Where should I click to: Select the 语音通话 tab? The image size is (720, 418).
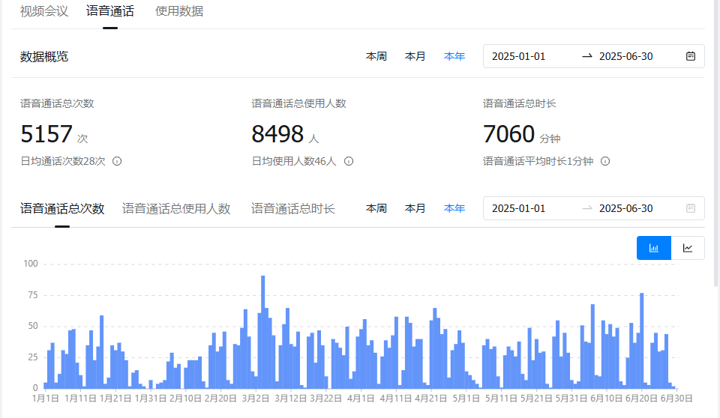110,11
